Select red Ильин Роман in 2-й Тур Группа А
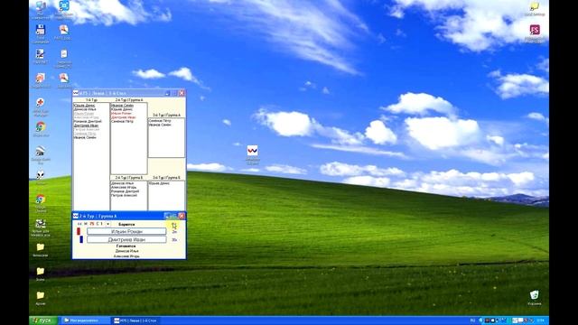The width and height of the screenshot is (578, 325). [x=121, y=114]
